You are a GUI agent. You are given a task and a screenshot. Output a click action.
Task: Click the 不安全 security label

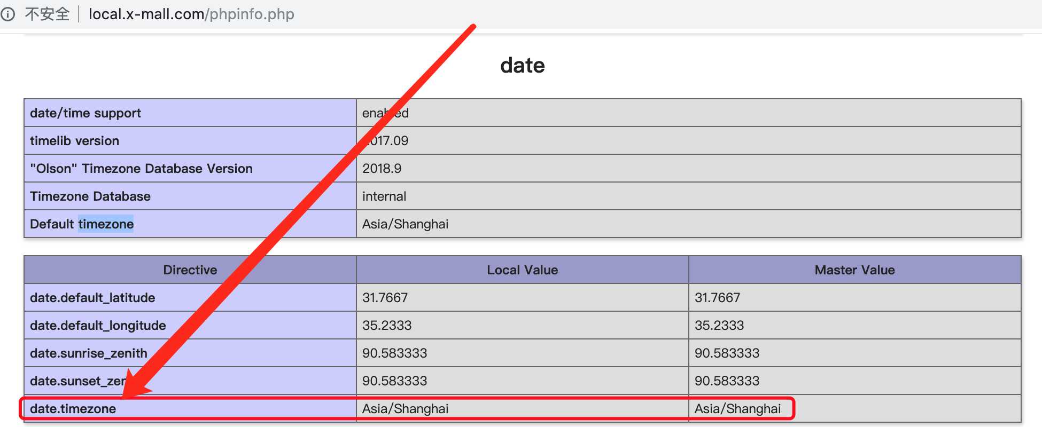[x=47, y=14]
